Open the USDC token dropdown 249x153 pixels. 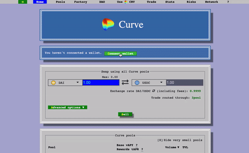click(149, 83)
